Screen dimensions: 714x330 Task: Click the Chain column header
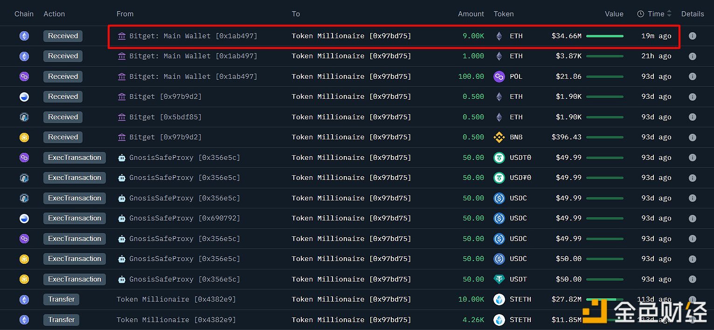pos(24,14)
